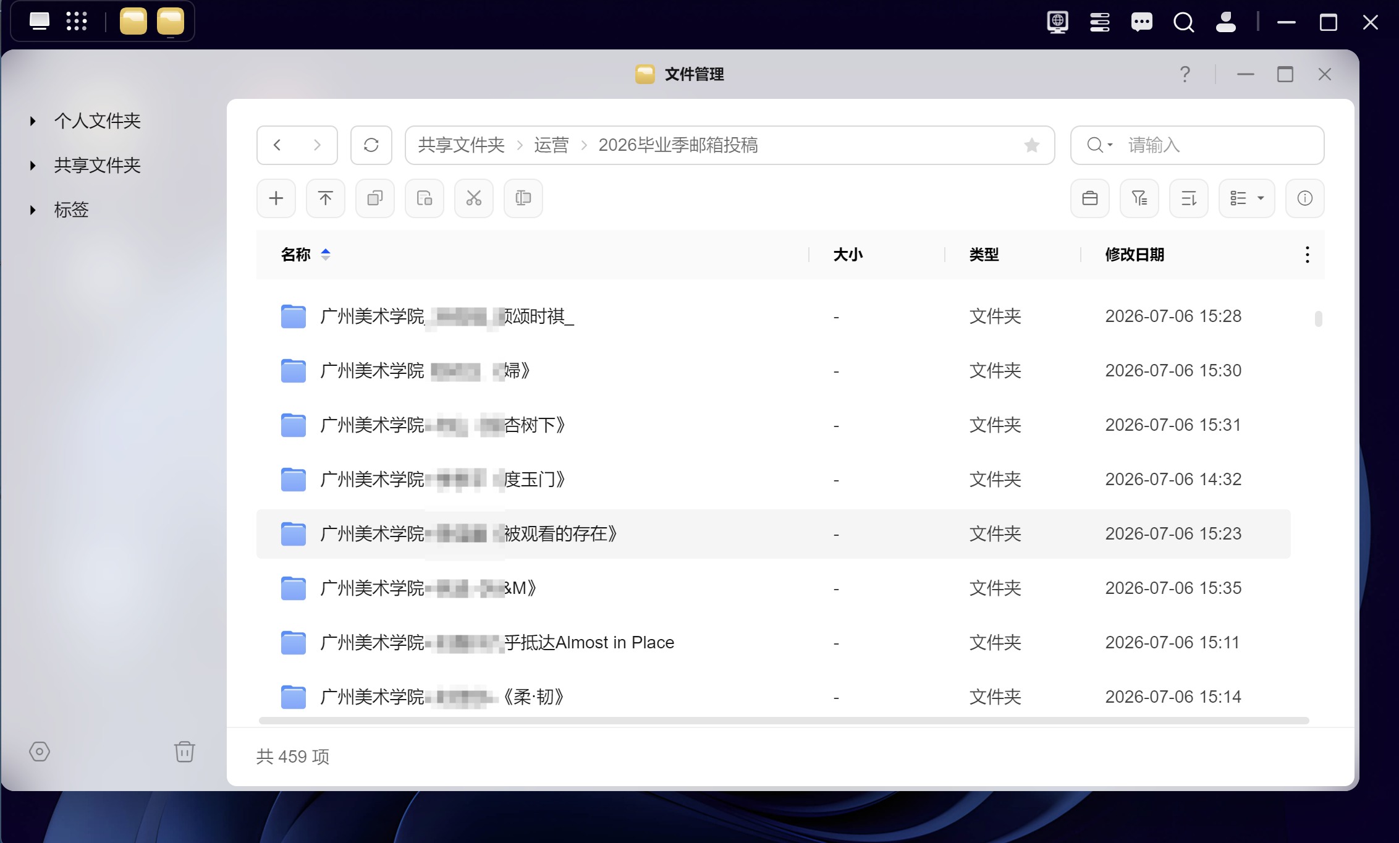This screenshot has width=1399, height=843.
Task: Click the 请输入 search input field
Action: click(1222, 145)
